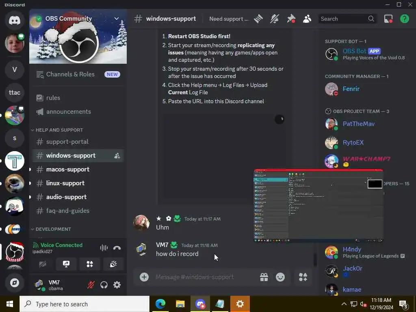The image size is (416, 312).
Task: Open the threads icon in channel header
Action: click(x=258, y=19)
